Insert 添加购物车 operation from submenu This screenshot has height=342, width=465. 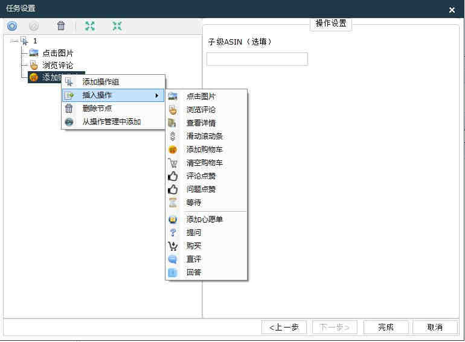(x=206, y=150)
